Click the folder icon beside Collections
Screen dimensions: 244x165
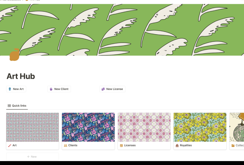coord(233,145)
